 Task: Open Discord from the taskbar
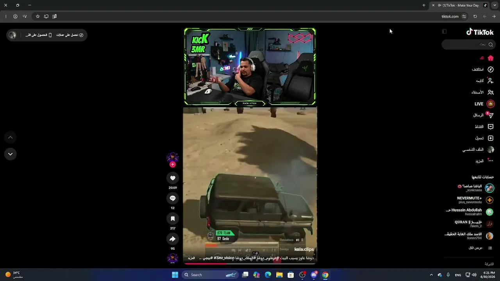point(314,275)
